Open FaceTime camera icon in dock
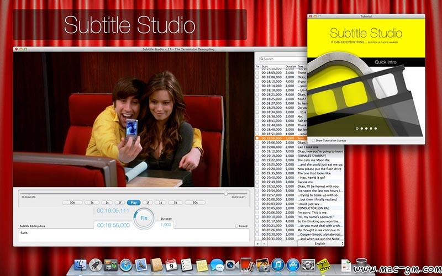 (232, 265)
